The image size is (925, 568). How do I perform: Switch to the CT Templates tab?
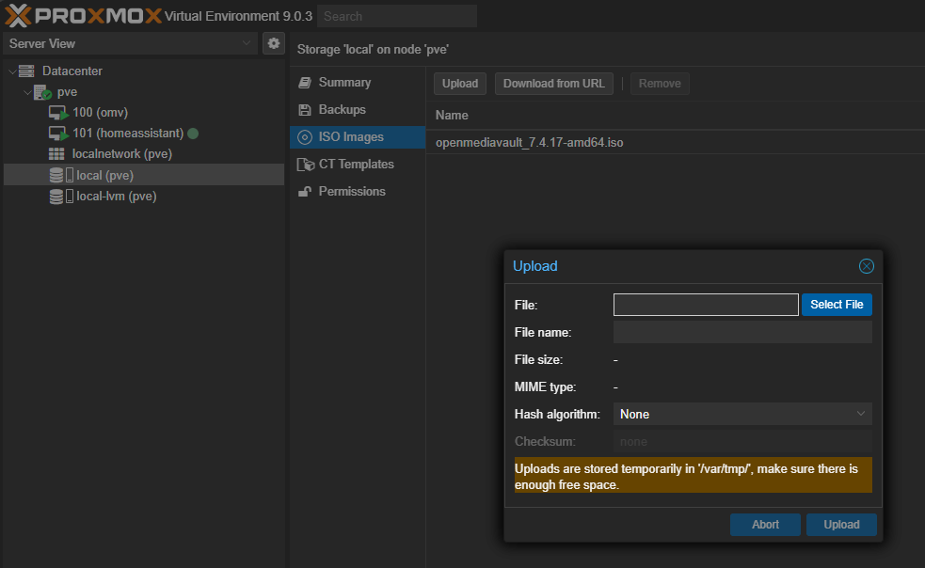(x=356, y=165)
